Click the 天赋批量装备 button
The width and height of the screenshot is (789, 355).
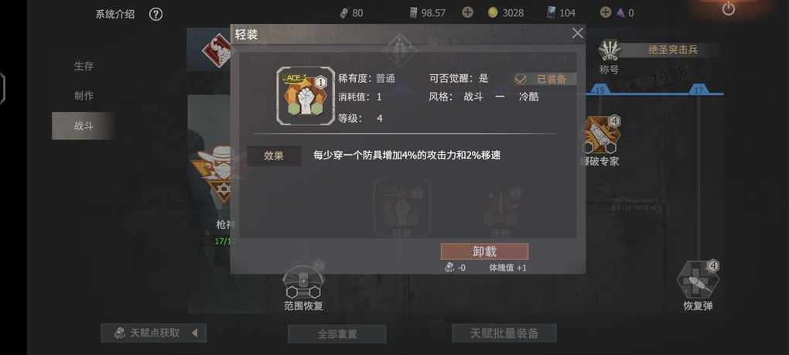click(x=504, y=333)
